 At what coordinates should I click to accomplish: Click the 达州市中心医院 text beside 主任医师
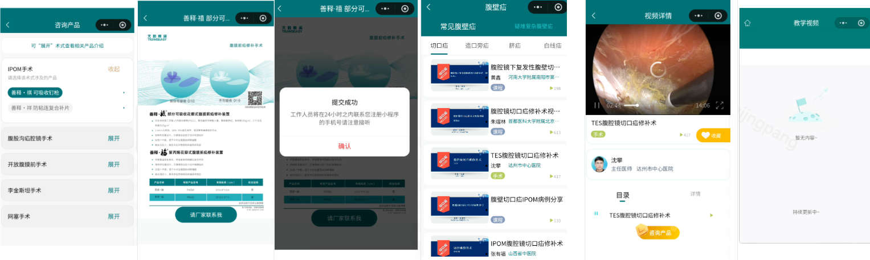click(x=655, y=169)
